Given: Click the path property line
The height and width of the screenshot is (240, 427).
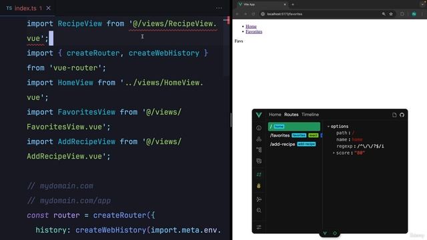Looking at the screenshot, I should click(346, 133).
